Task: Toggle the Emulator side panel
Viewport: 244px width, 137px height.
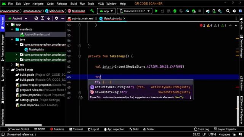Action: (241, 83)
